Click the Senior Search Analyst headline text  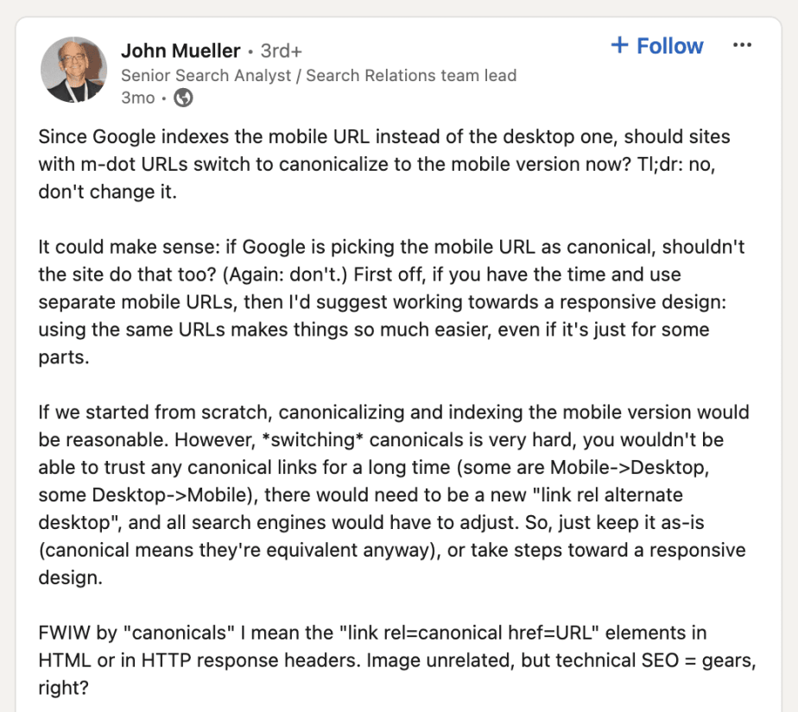pos(320,75)
